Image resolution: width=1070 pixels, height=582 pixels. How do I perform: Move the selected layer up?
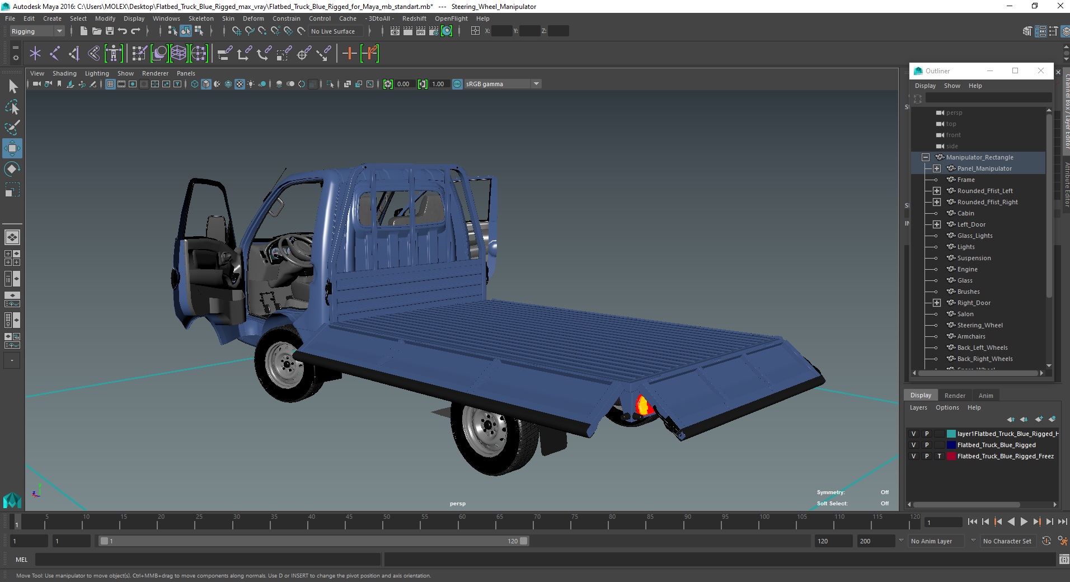[x=1011, y=419]
